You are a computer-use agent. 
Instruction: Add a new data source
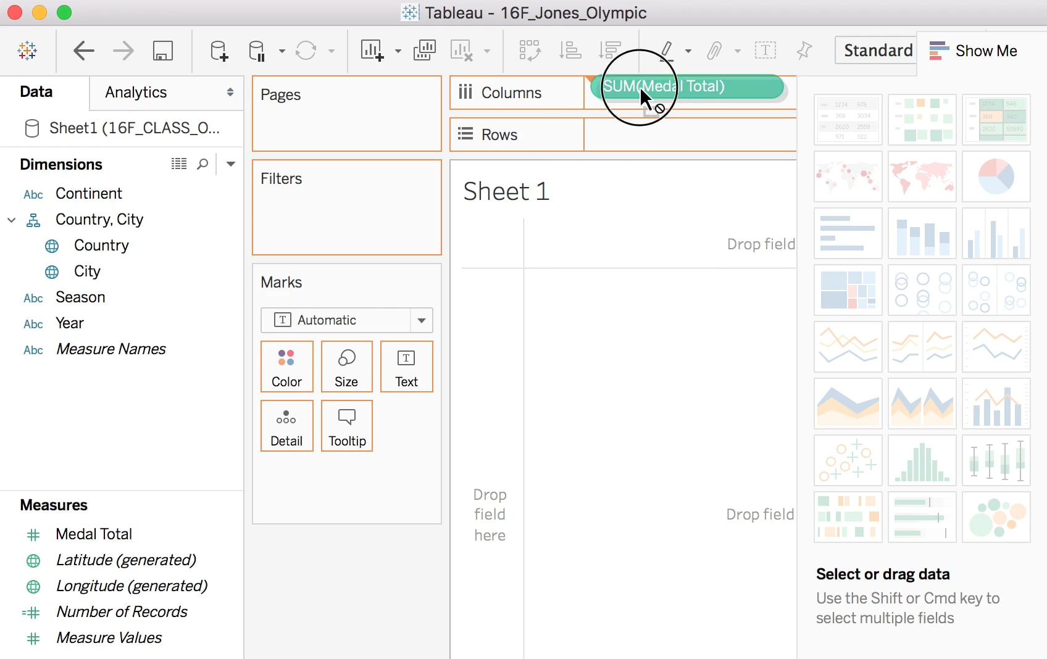pos(219,51)
